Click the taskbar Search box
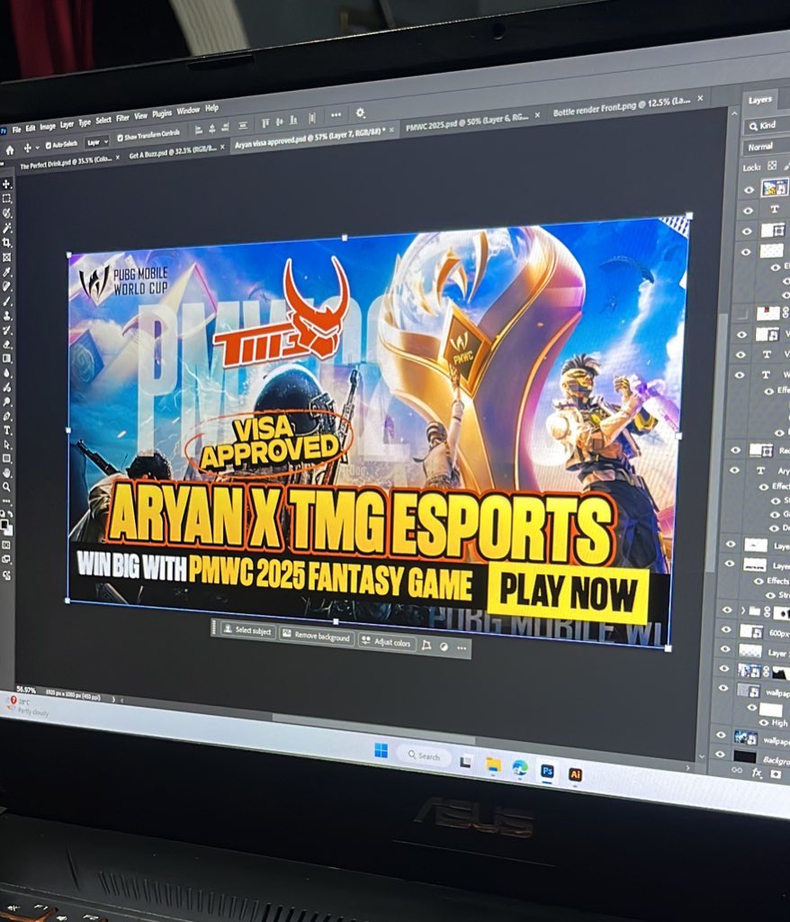The width and height of the screenshot is (790, 922). [x=424, y=755]
